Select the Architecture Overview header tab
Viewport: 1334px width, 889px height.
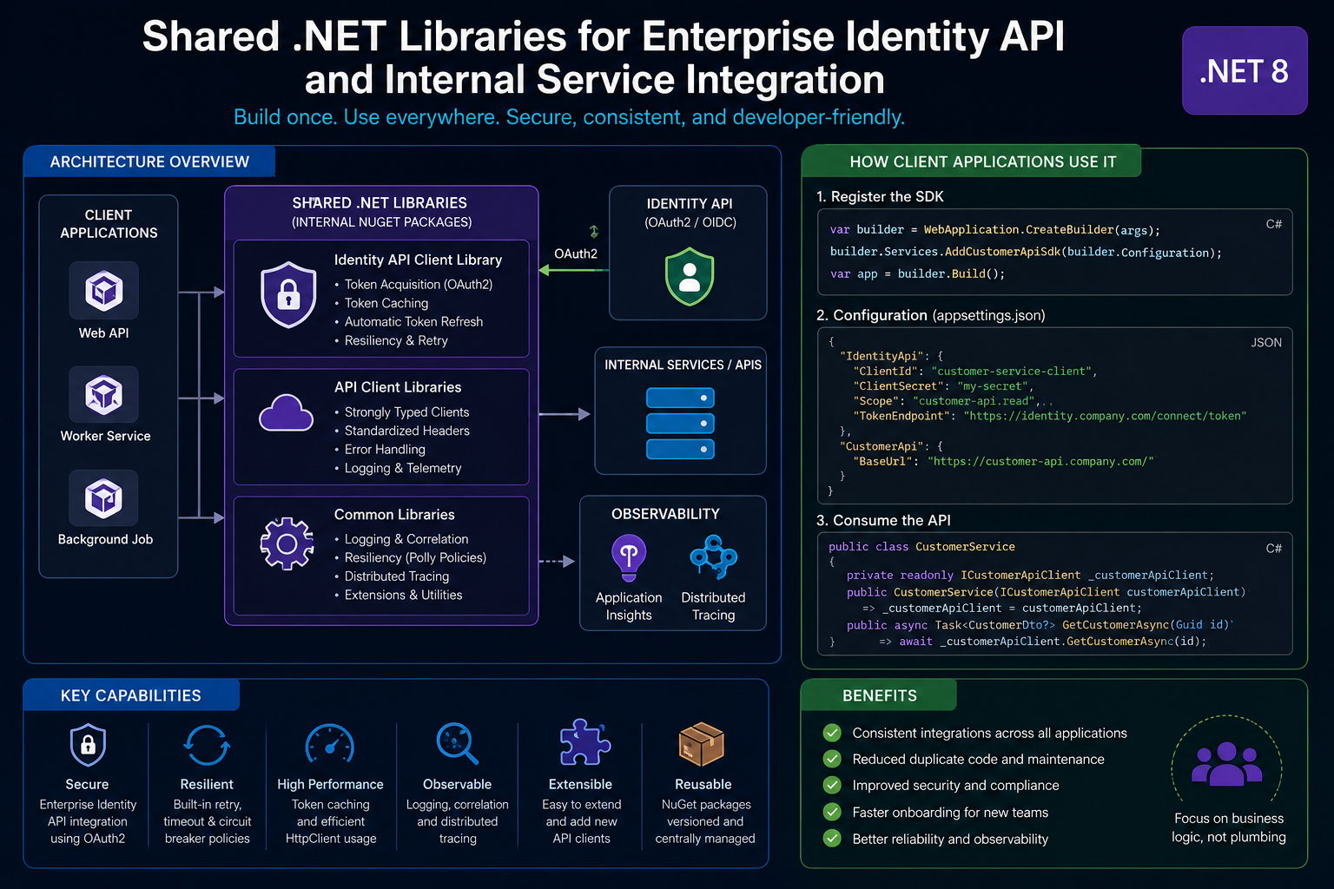[149, 161]
